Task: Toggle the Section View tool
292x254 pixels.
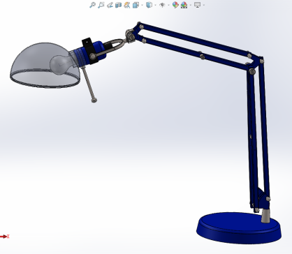Action: [118, 5]
